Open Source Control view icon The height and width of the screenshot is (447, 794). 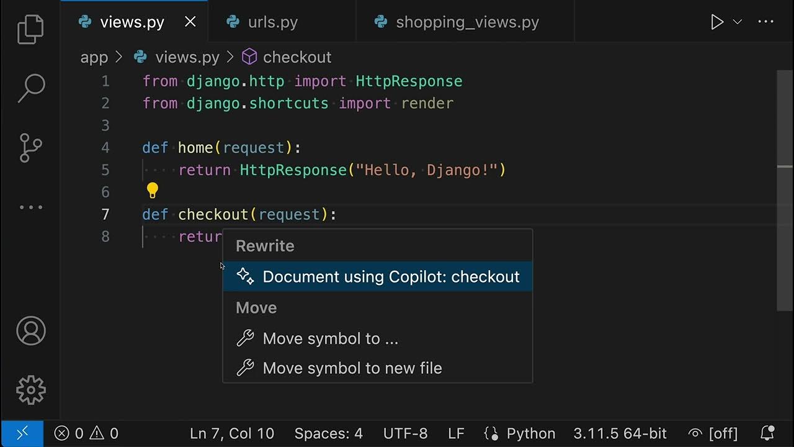(x=30, y=148)
